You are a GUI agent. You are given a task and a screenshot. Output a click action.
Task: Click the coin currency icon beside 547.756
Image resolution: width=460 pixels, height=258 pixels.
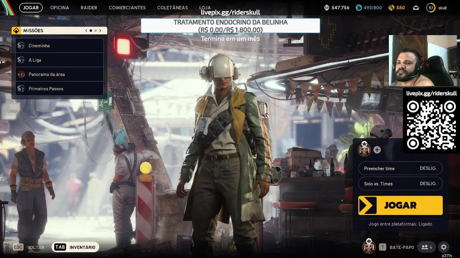pyautogui.click(x=327, y=8)
